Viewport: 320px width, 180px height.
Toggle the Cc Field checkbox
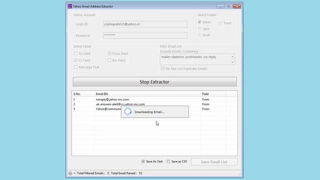75,60
